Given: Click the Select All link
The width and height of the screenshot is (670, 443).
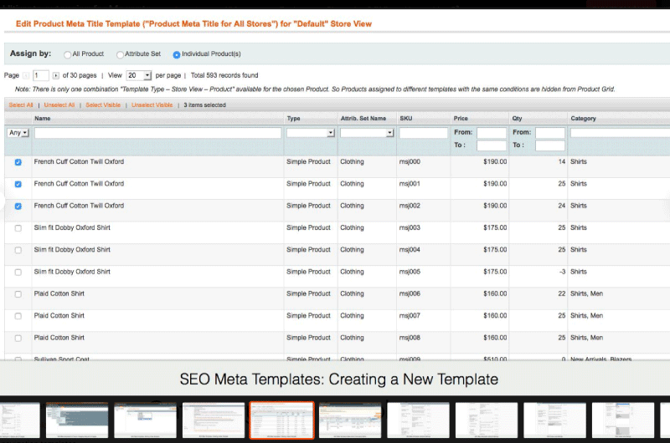Looking at the screenshot, I should coord(21,104).
